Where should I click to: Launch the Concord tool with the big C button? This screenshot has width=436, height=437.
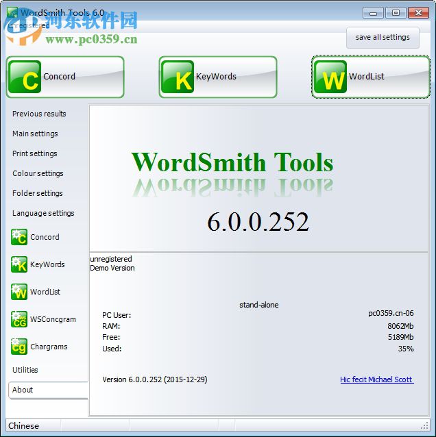pos(65,77)
